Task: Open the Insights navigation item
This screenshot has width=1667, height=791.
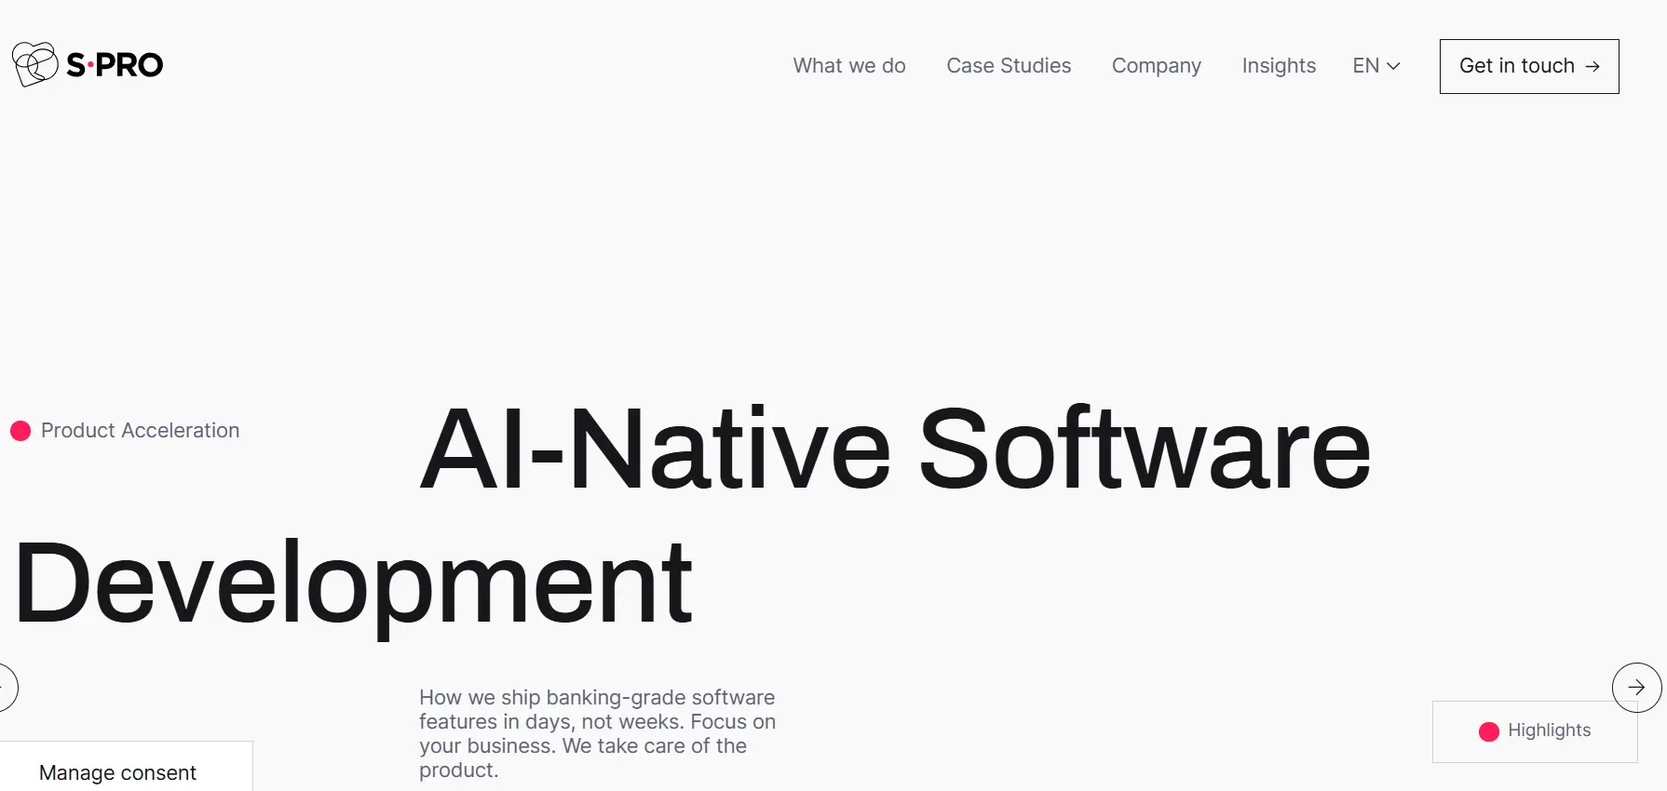Action: [x=1279, y=66]
